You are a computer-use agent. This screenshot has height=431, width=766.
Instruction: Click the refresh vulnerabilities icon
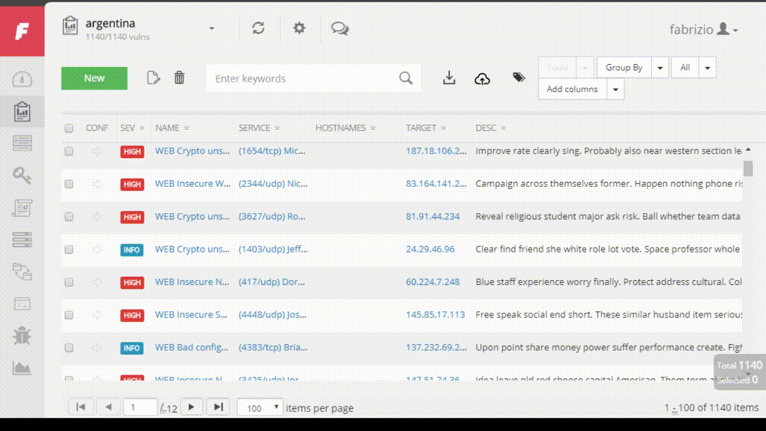tap(258, 28)
